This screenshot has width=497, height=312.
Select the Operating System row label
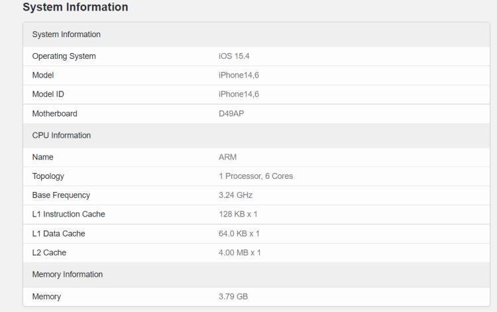click(x=64, y=56)
